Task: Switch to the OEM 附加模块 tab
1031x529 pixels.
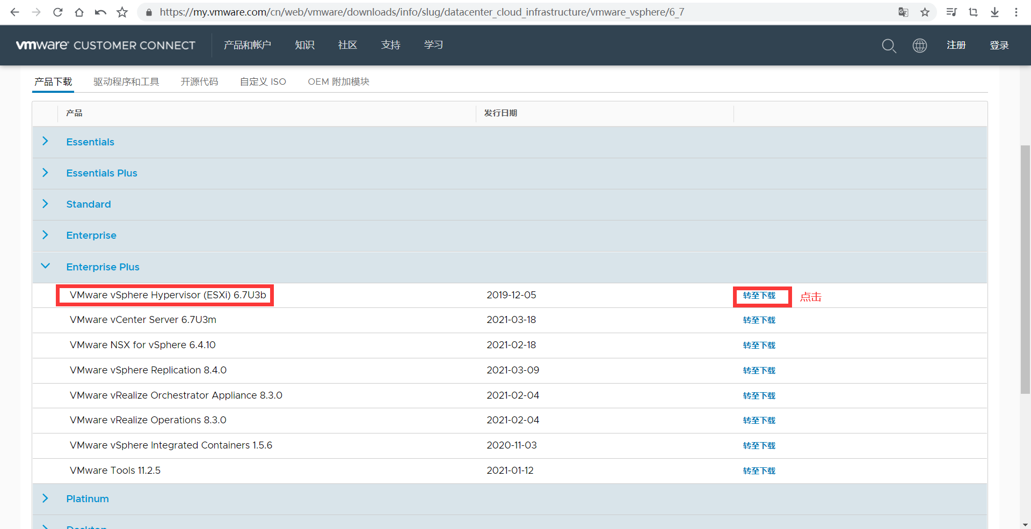Action: coord(338,82)
